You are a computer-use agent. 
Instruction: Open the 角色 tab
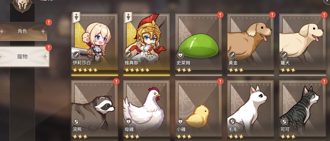tap(22, 31)
